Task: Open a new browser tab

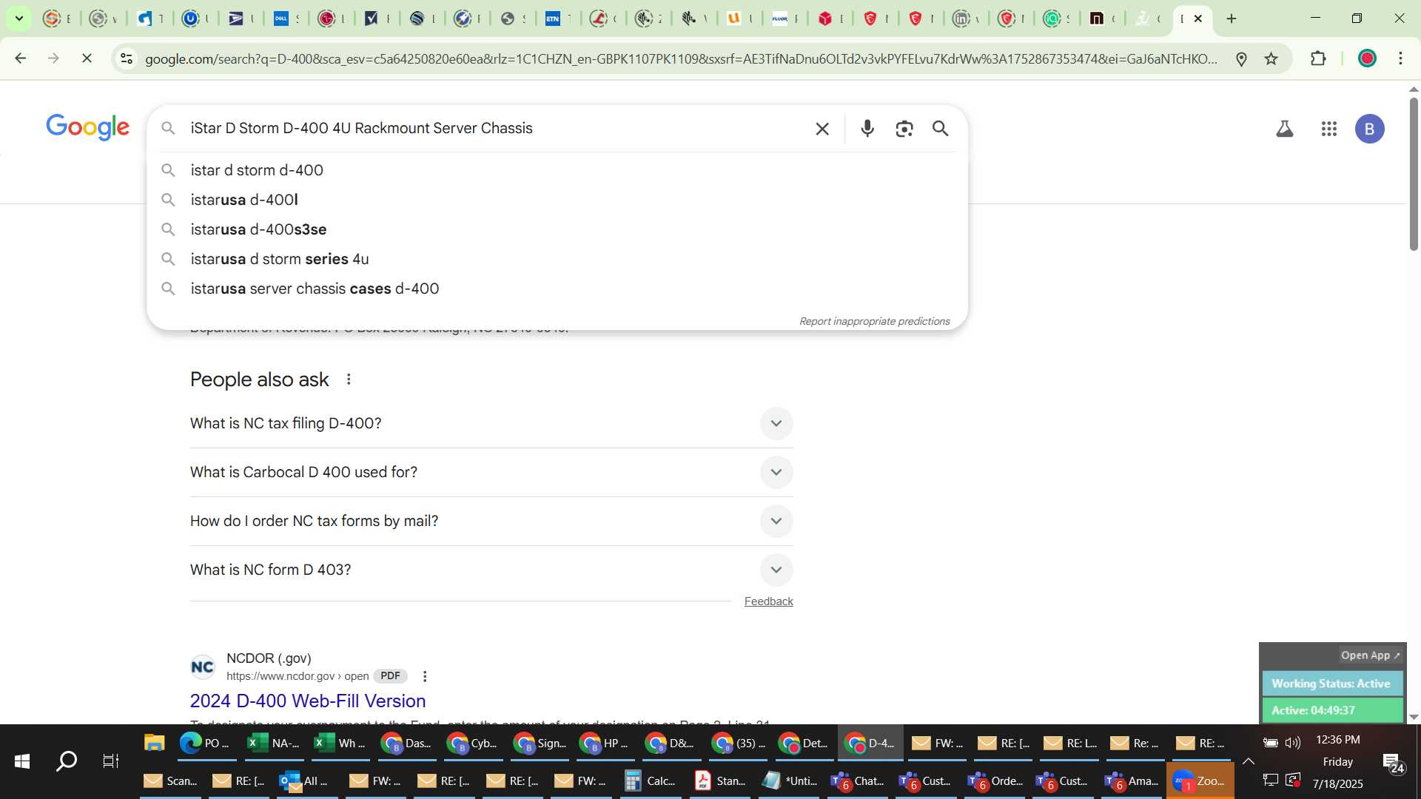Action: coord(1232,18)
